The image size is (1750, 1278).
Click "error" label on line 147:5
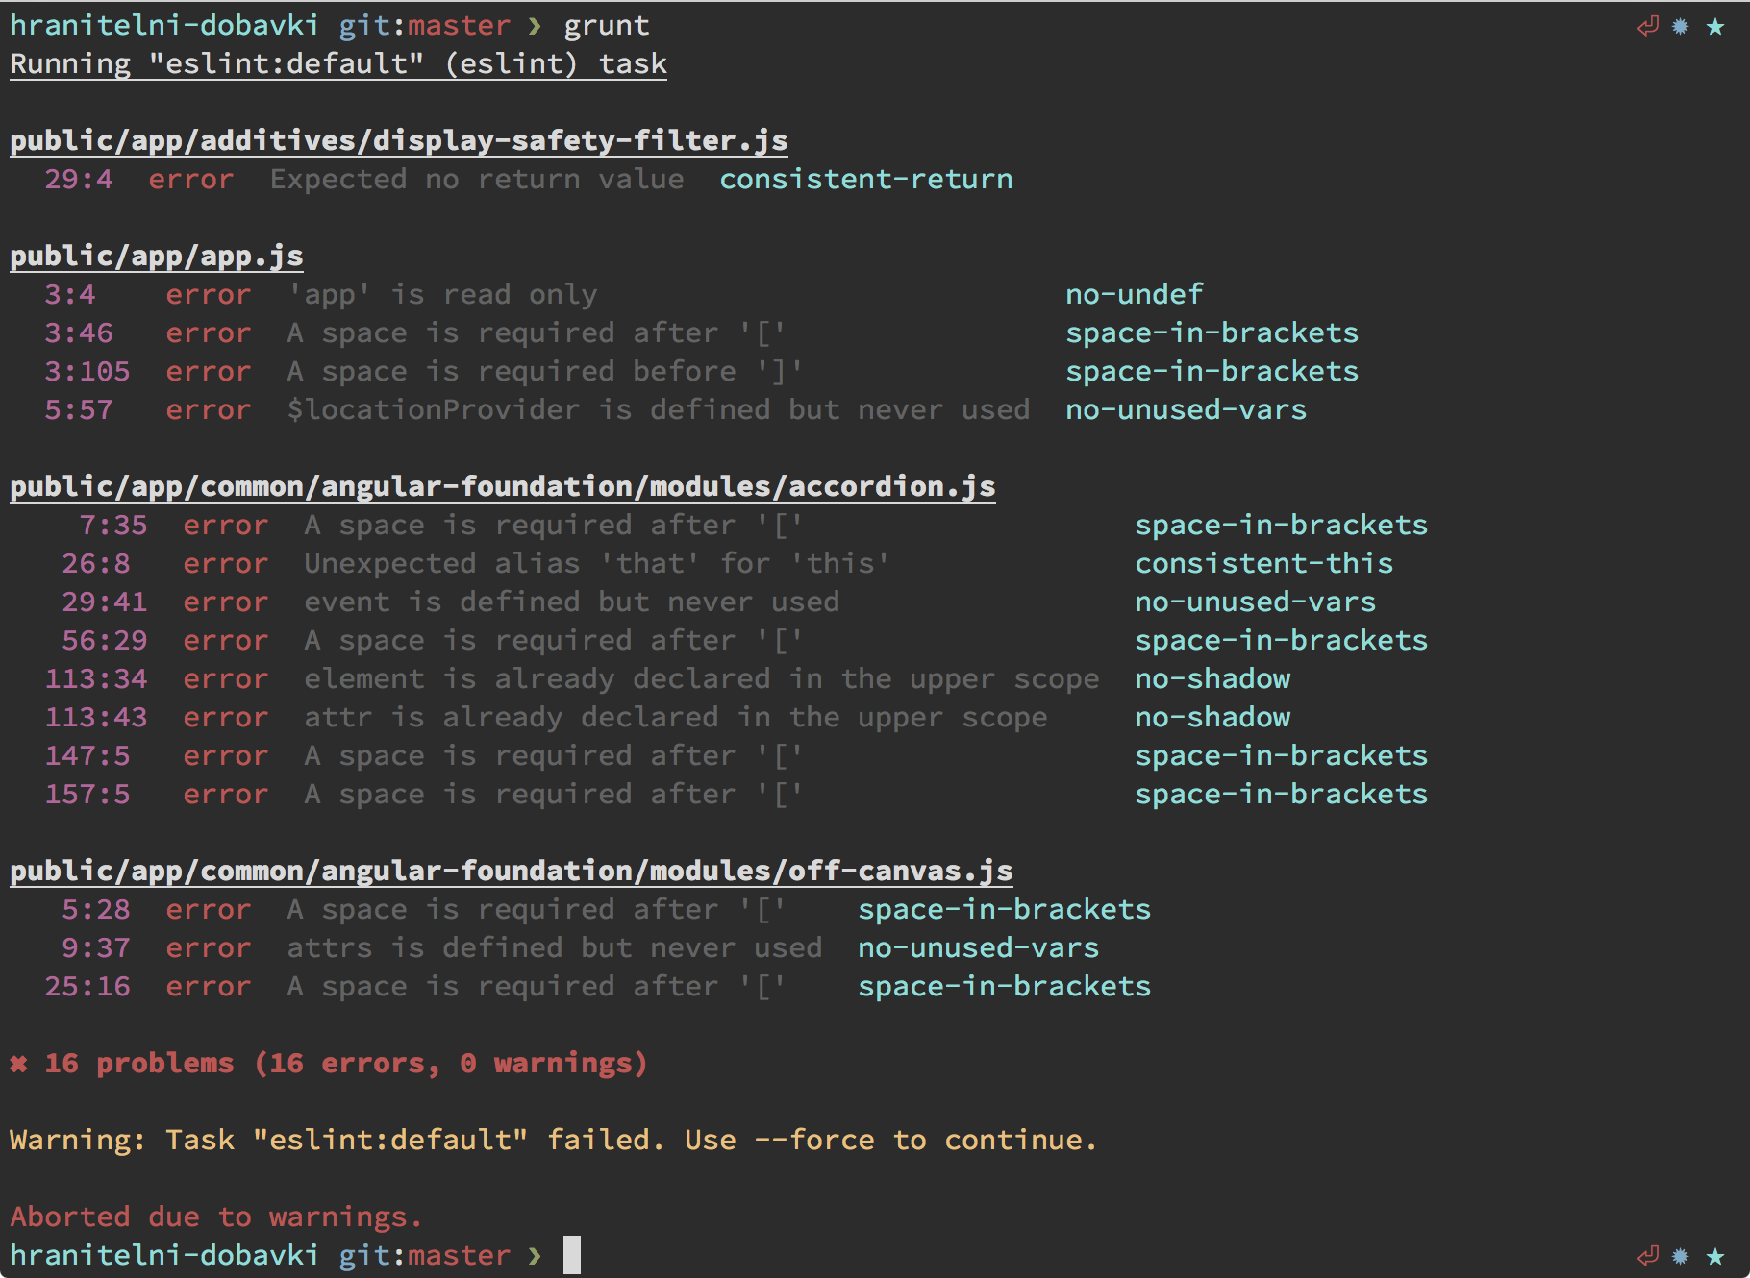pos(226,756)
